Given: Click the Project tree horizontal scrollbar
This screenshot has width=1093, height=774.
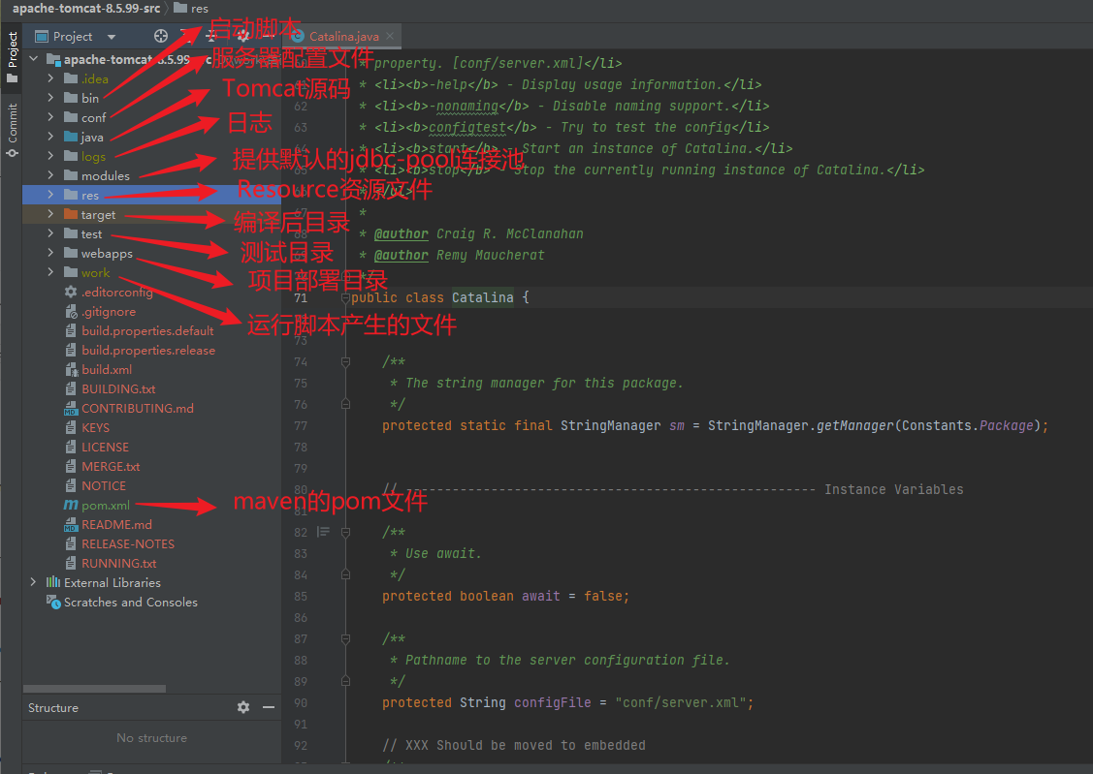Looking at the screenshot, I should [94, 689].
